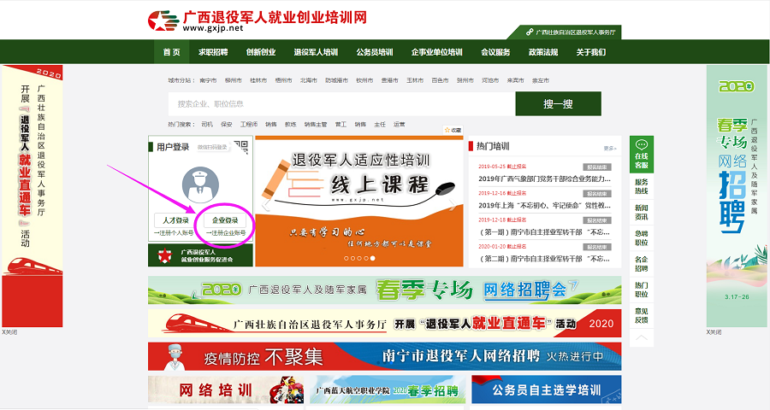Open the 广西退役军人就业创业服务促进会 banner
Image resolution: width=770 pixels, height=410 pixels.
pos(200,255)
